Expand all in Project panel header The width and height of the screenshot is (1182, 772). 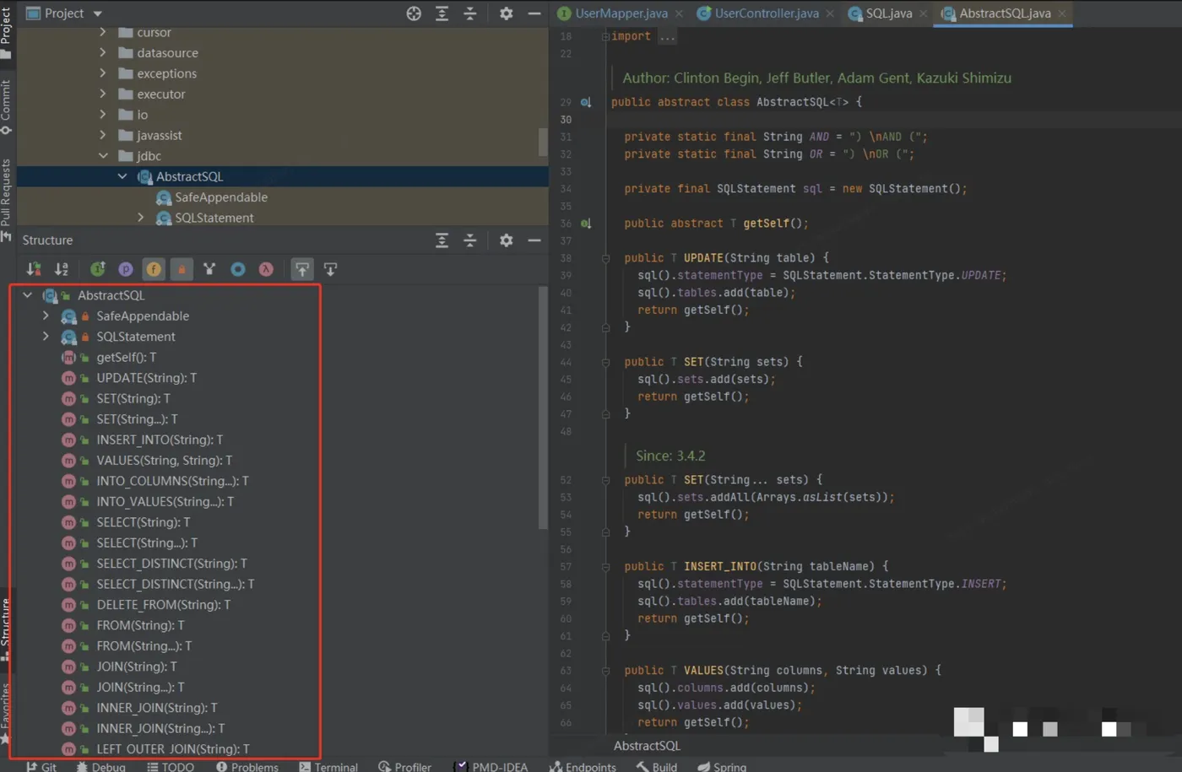pyautogui.click(x=442, y=13)
